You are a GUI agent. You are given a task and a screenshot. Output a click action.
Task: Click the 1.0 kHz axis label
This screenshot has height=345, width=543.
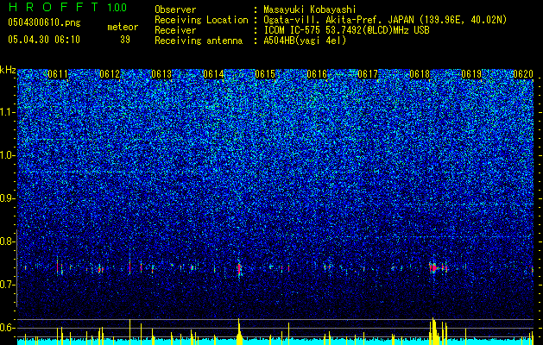tap(7, 155)
